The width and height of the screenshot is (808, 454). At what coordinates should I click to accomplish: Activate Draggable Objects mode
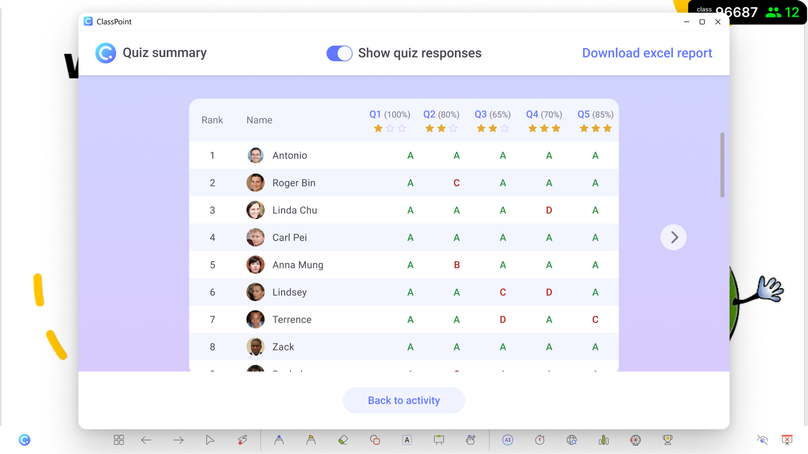(x=470, y=440)
